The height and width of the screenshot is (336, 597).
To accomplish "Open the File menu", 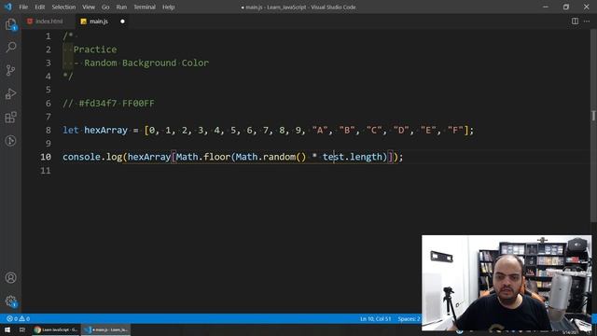I will (23, 7).
